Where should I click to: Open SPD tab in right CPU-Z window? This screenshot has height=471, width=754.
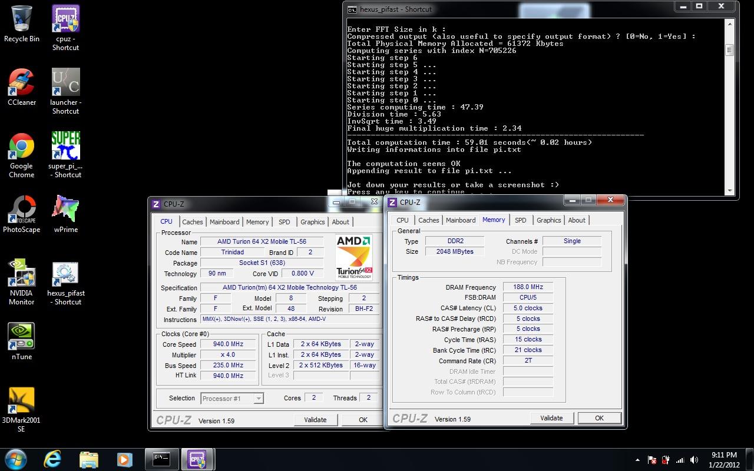(x=521, y=220)
